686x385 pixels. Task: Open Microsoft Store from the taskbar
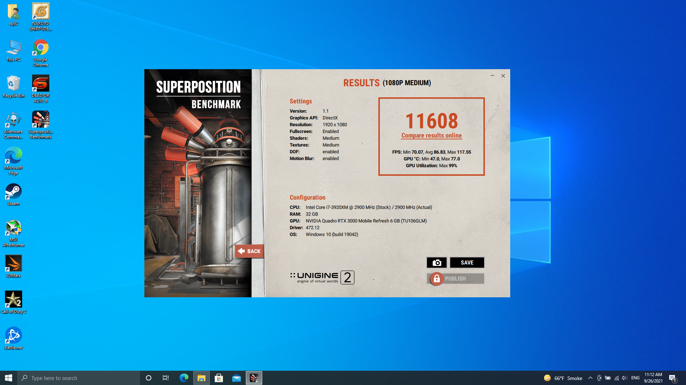click(x=219, y=378)
